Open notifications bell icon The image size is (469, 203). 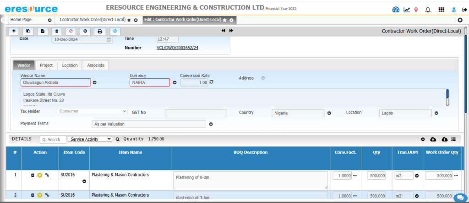coord(428,10)
